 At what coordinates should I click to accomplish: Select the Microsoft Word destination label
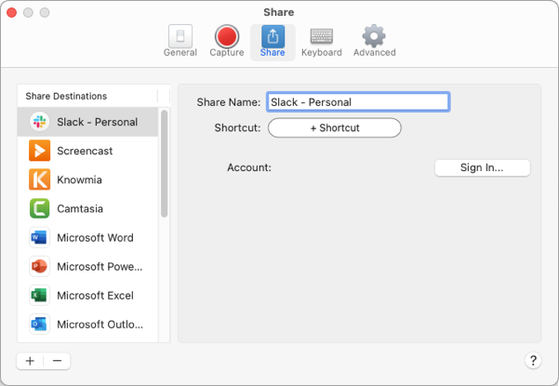pos(95,237)
